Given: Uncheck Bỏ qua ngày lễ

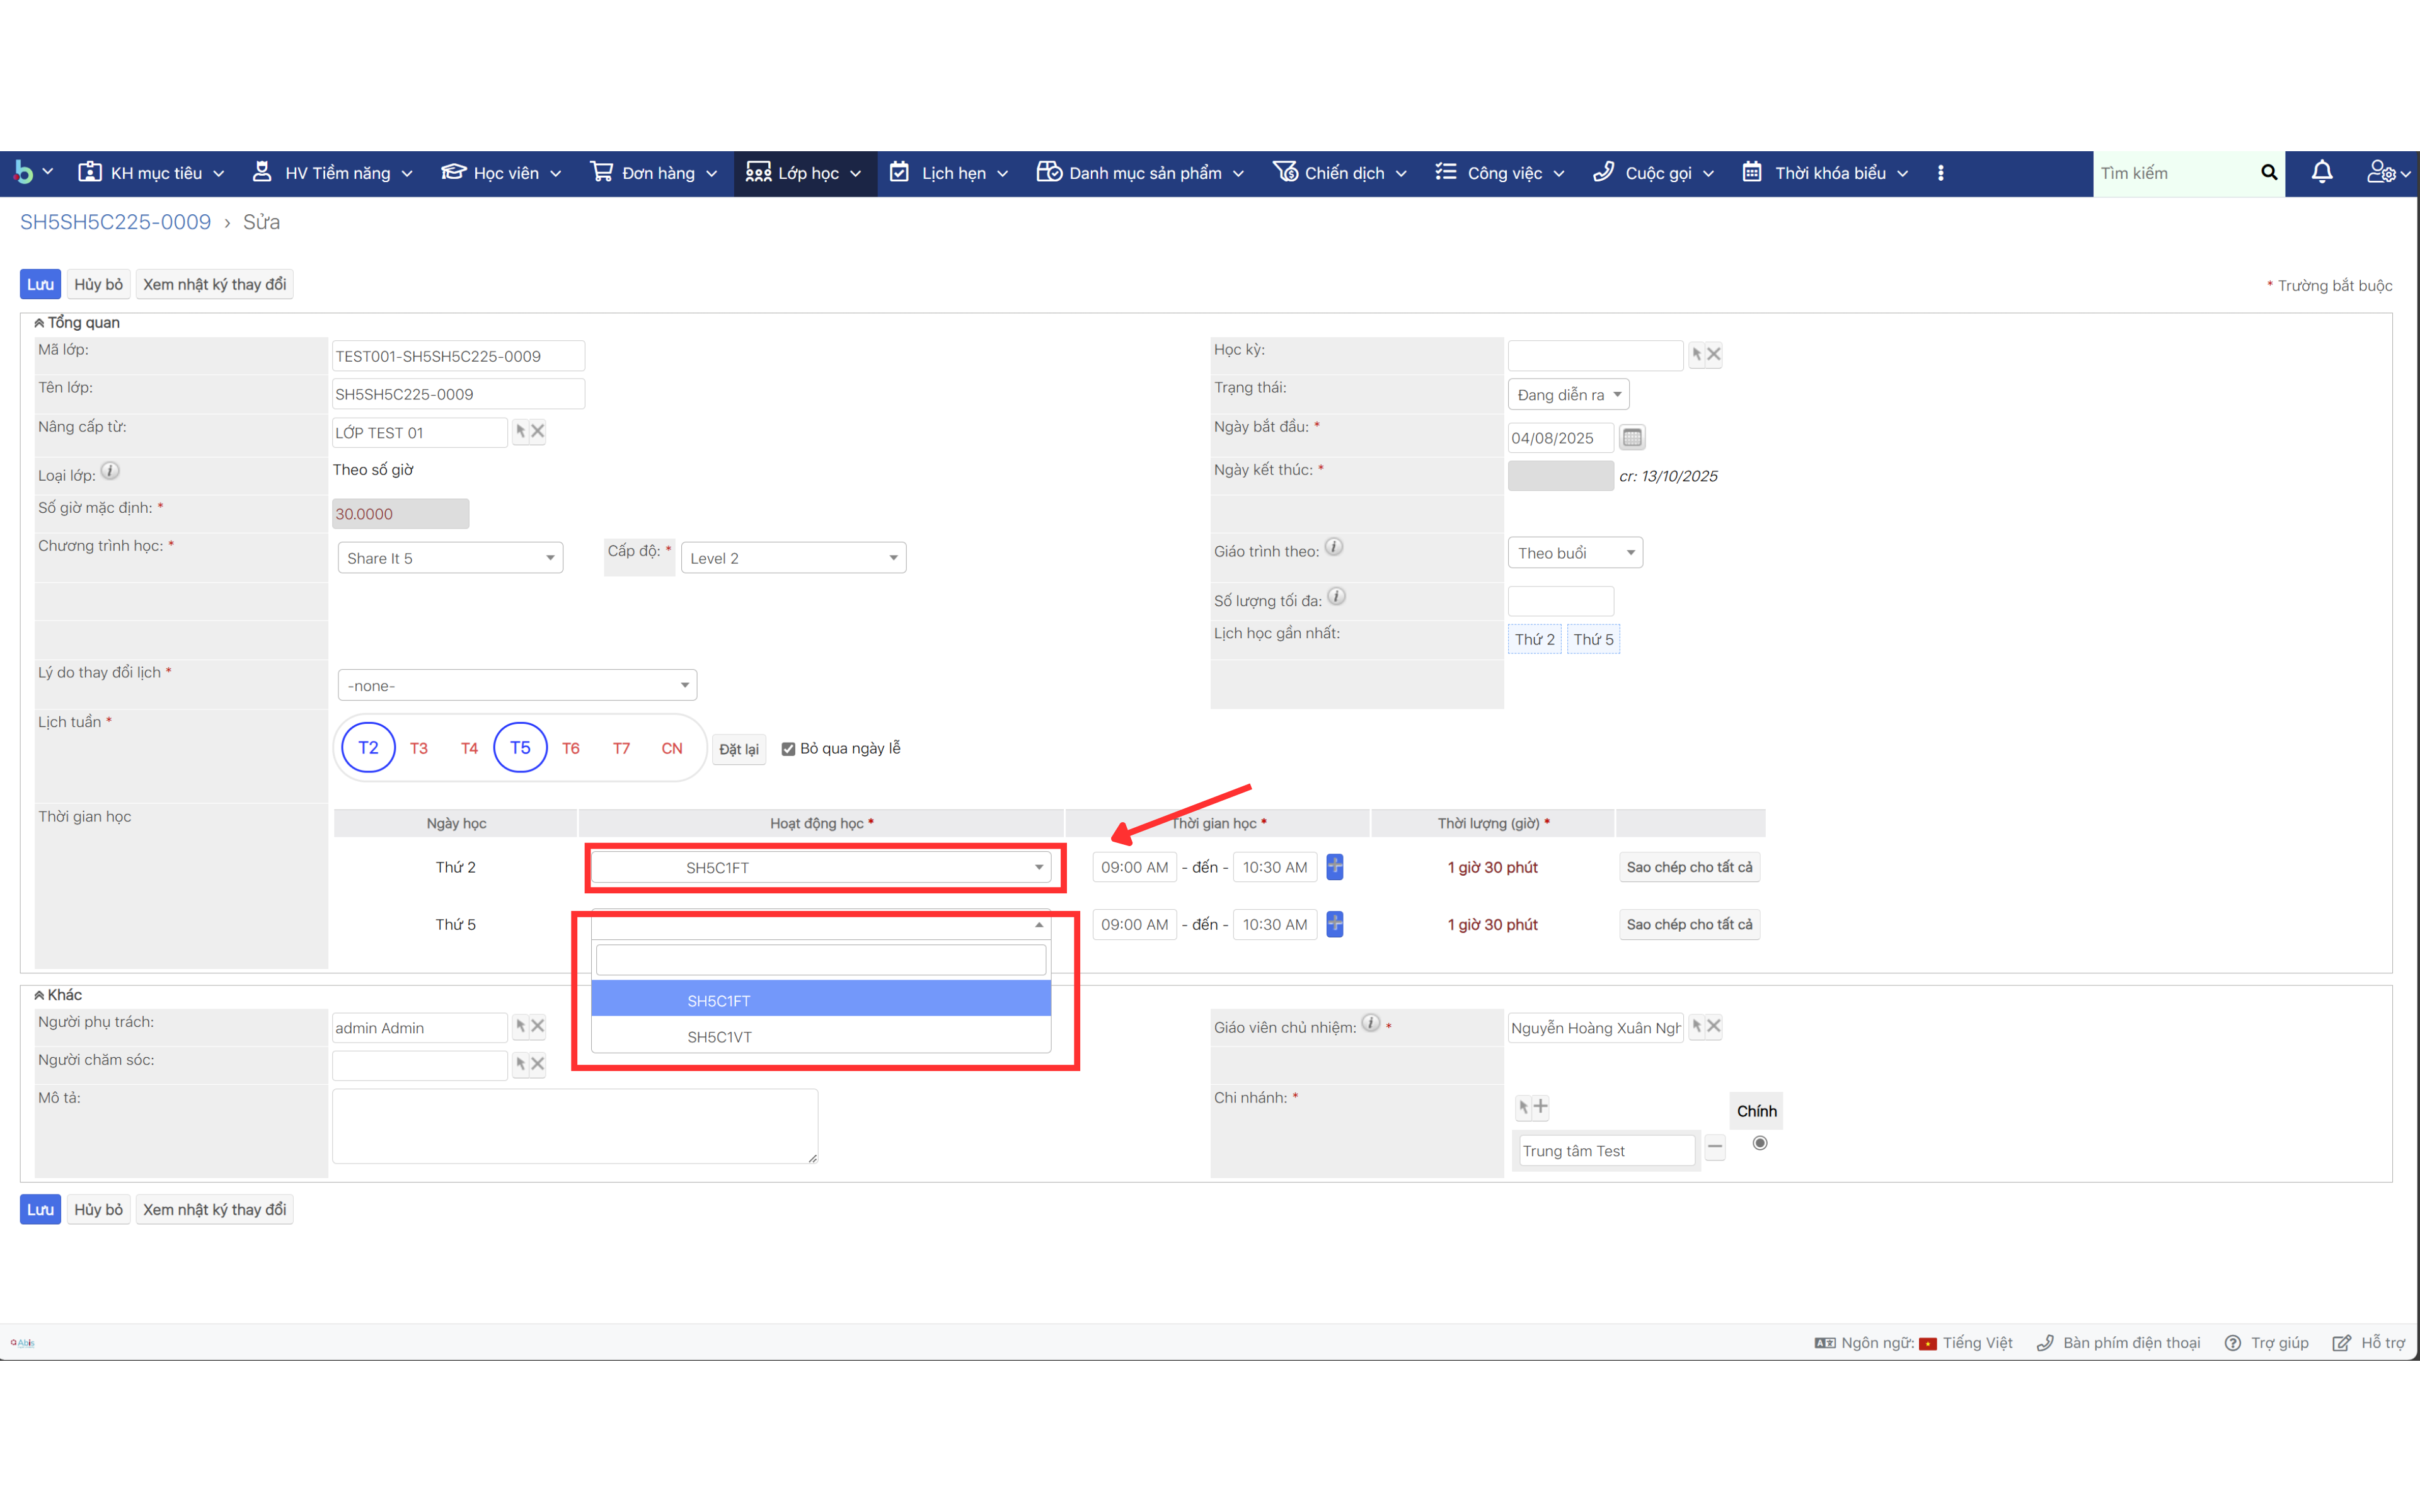Looking at the screenshot, I should (789, 747).
